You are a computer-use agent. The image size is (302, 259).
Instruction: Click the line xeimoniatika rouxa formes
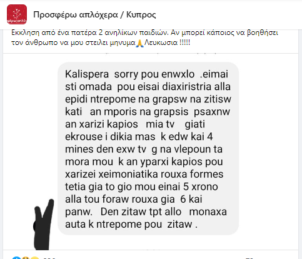tap(144, 174)
